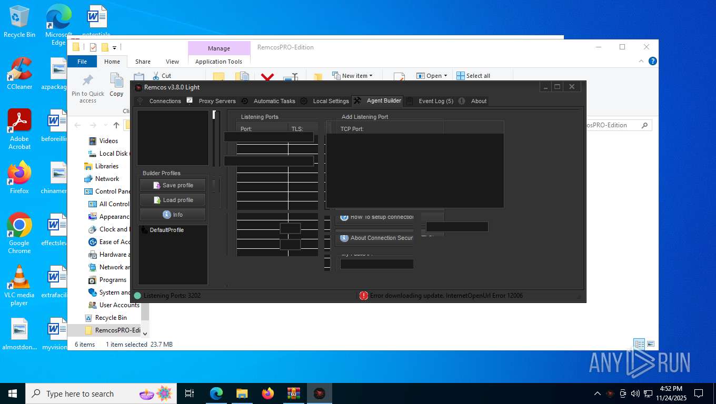Select Network in the navigation pane
Screen dimensions: 716x404
coord(107,178)
